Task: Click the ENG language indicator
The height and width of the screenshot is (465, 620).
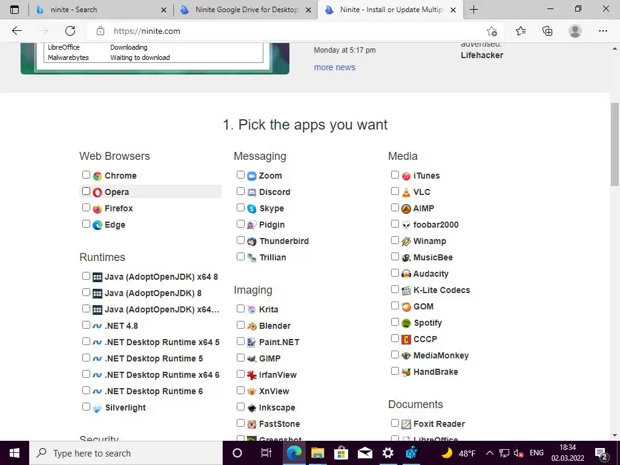Action: (x=536, y=453)
